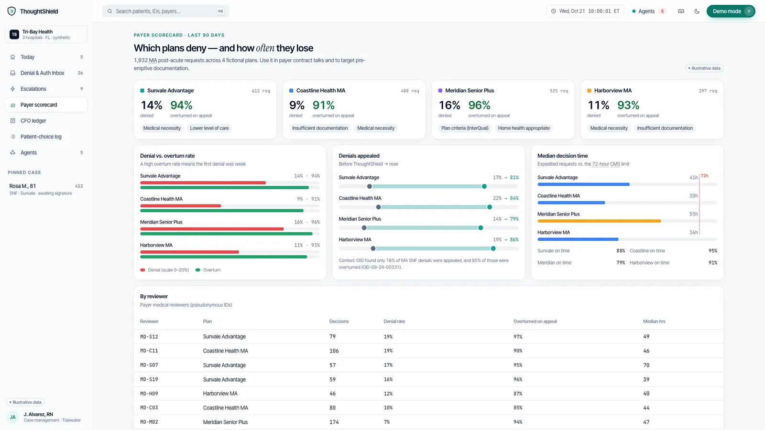Click reviewer row MD-S12
The width and height of the screenshot is (765, 430).
click(x=428, y=336)
